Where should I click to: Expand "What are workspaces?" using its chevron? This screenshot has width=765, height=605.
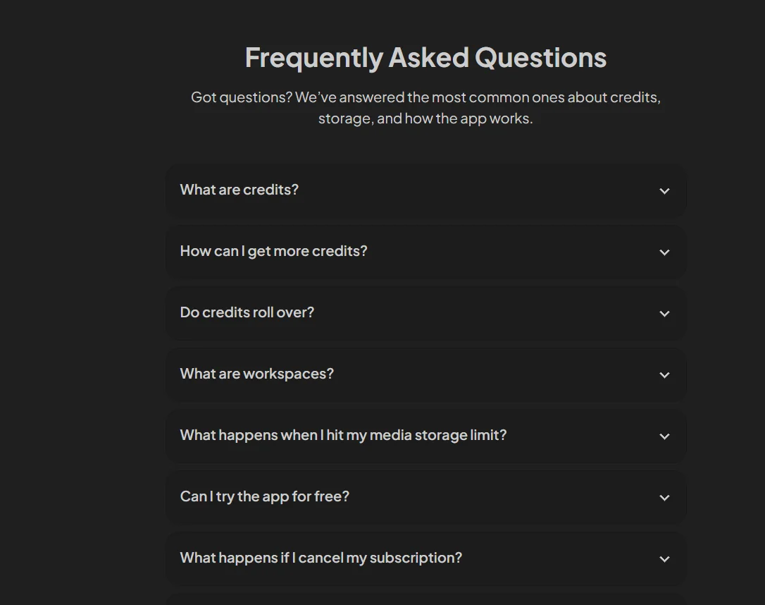tap(664, 375)
